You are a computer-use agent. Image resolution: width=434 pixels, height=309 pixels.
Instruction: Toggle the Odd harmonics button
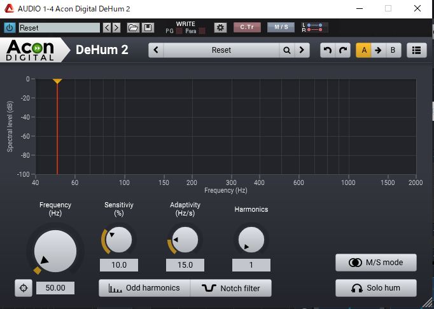click(x=144, y=288)
